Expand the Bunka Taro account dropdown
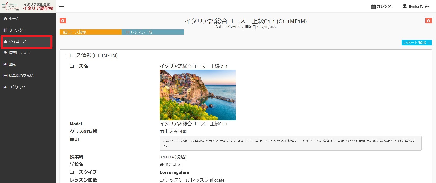The height and width of the screenshot is (183, 436). tap(419, 7)
